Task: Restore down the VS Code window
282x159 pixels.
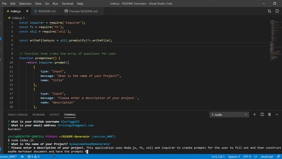Action: click(x=275, y=4)
